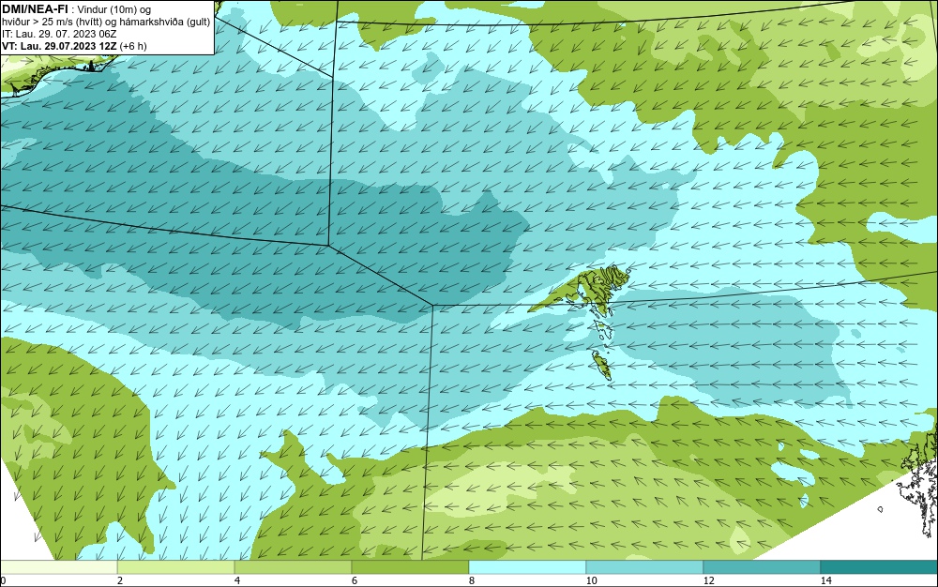Click the legend value '10'

[x=591, y=580]
